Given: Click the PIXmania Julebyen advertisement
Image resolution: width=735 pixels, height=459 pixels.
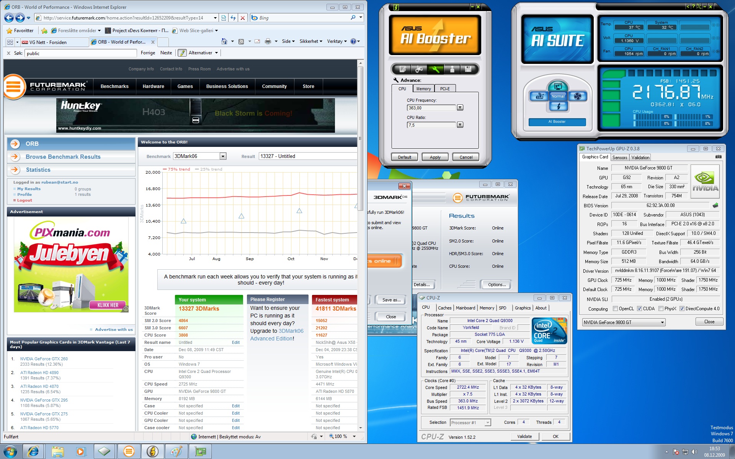Looking at the screenshot, I should click(71, 265).
